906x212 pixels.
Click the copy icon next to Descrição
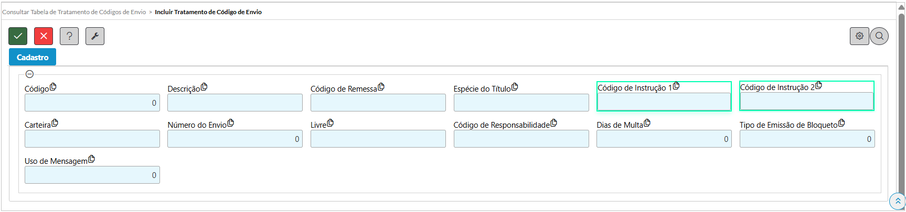204,87
